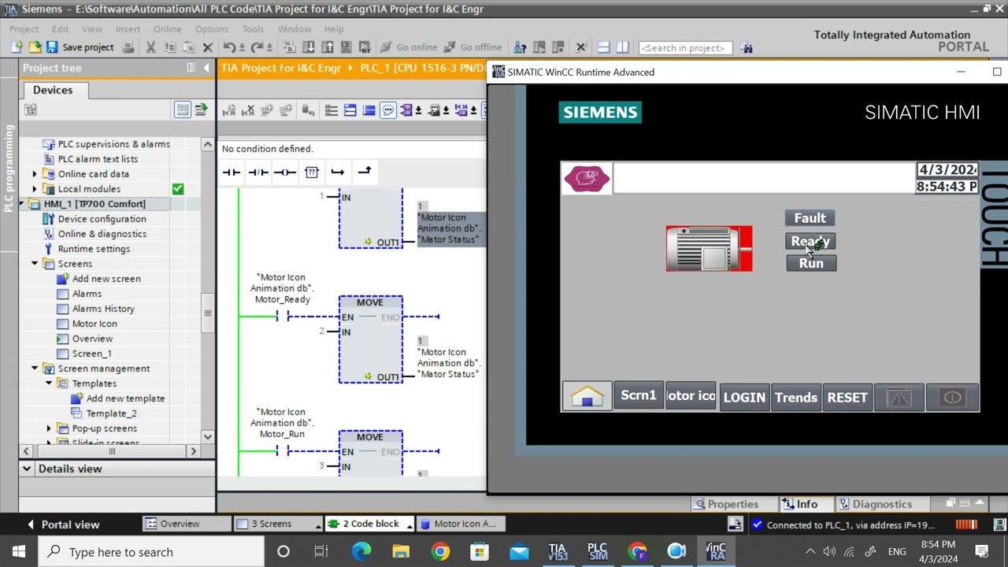
Task: Collapse the Project tree panel arrow
Action: (x=206, y=68)
